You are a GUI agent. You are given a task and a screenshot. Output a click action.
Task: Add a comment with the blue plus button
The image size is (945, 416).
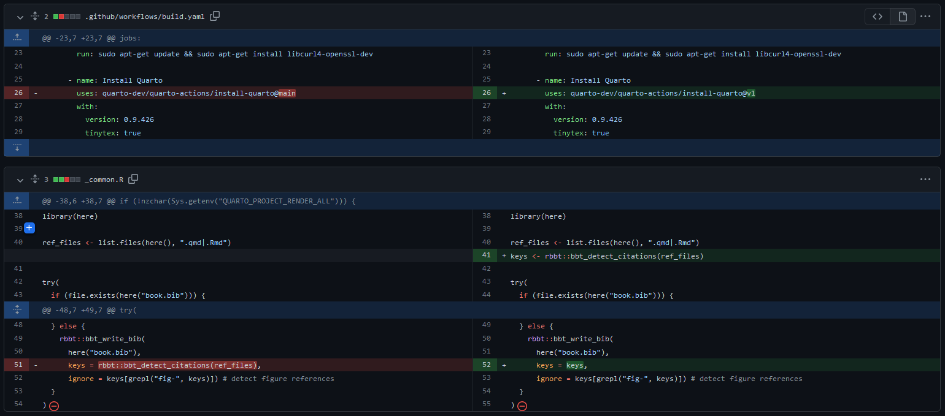(x=29, y=229)
